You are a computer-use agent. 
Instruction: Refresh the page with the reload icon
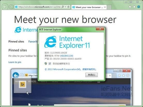click(68, 7)
